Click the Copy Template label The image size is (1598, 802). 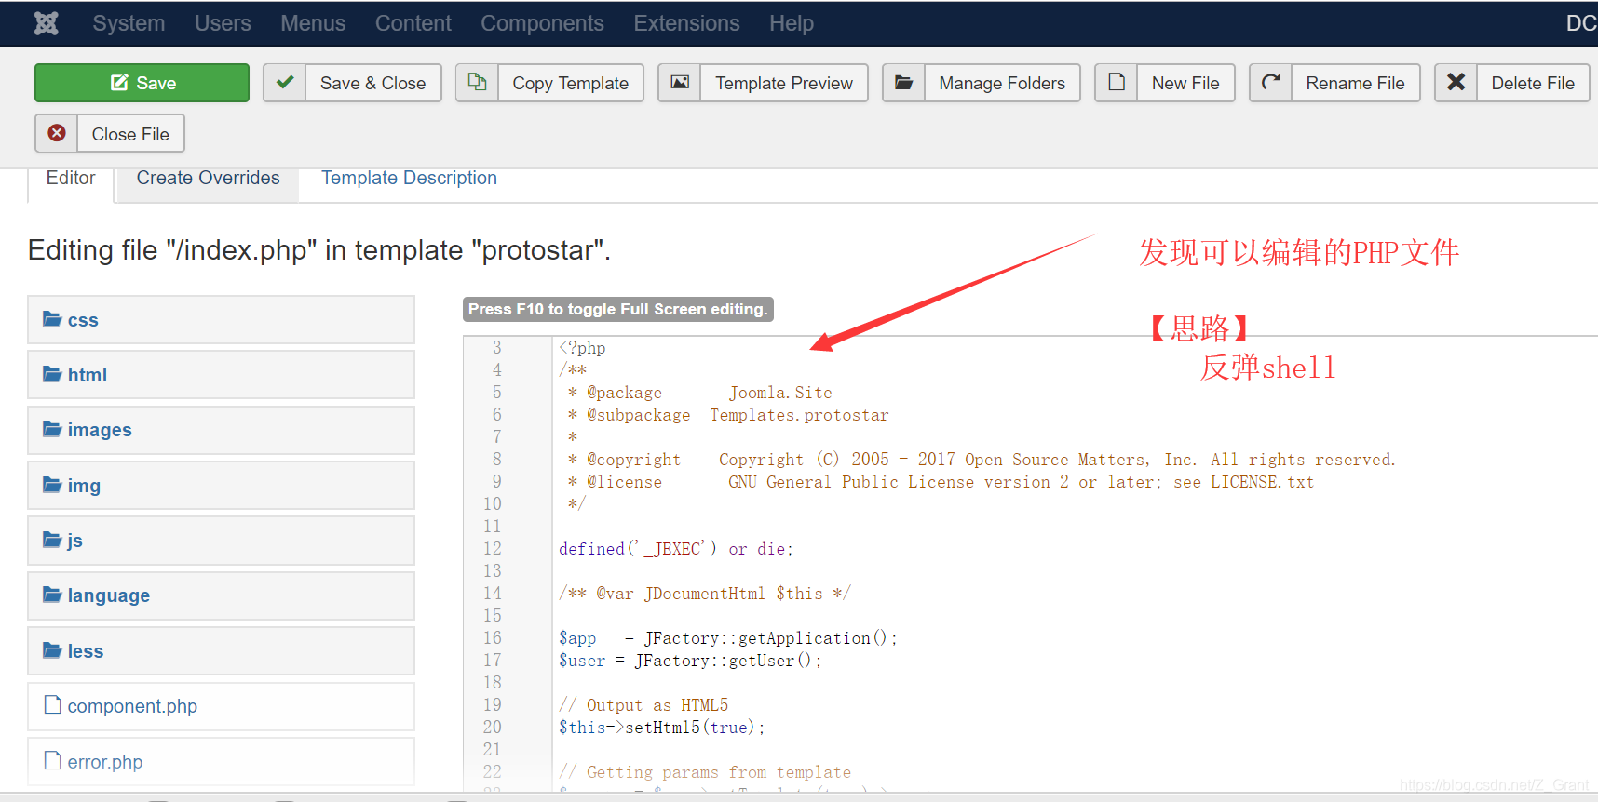[x=570, y=83]
